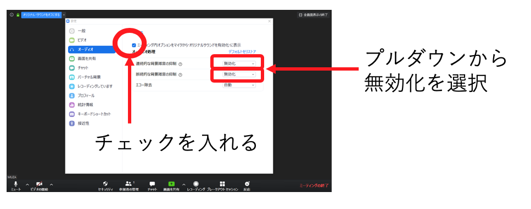Viewport: 531px width, 209px height.
Task: Expand 連続的な背景雑音の抑制 dropdown
Action: pos(239,63)
